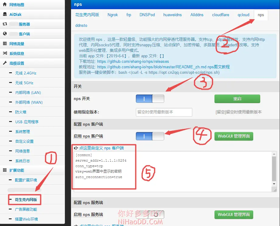Click the textarea scrollbar down arrow
The image size is (280, 226).
(274, 184)
